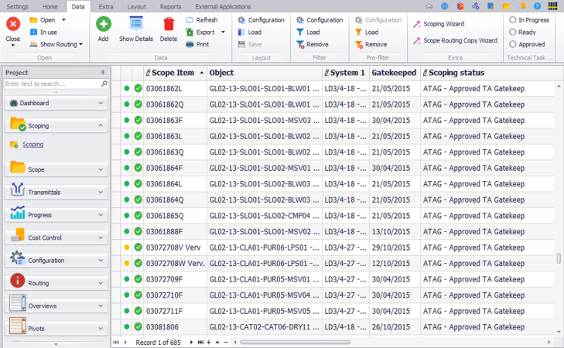
Task: Expand the Transmittals sidebar section
Action: (x=55, y=193)
